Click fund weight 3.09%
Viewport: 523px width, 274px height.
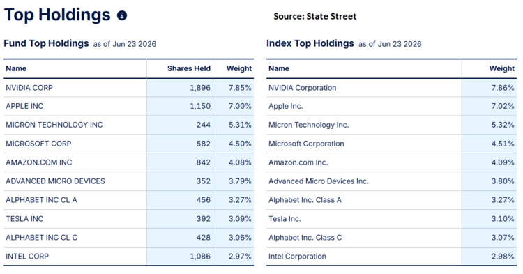[240, 219]
